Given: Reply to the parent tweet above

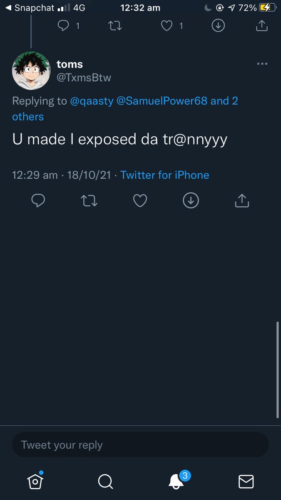Looking at the screenshot, I should (x=63, y=26).
